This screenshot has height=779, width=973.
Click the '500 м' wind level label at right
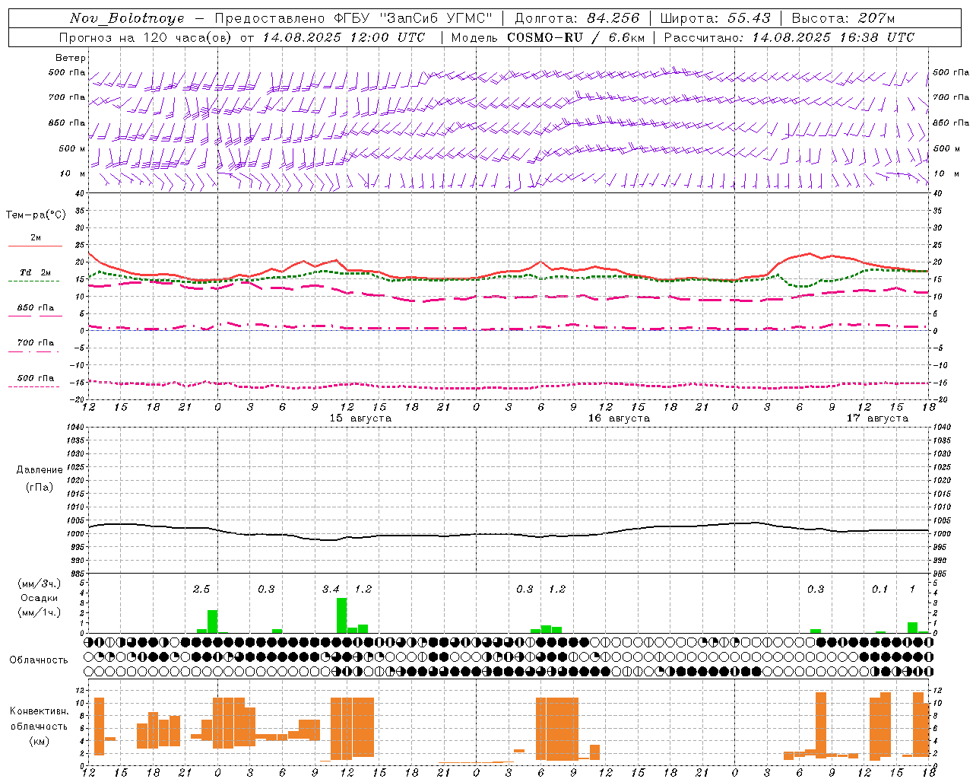click(x=946, y=149)
